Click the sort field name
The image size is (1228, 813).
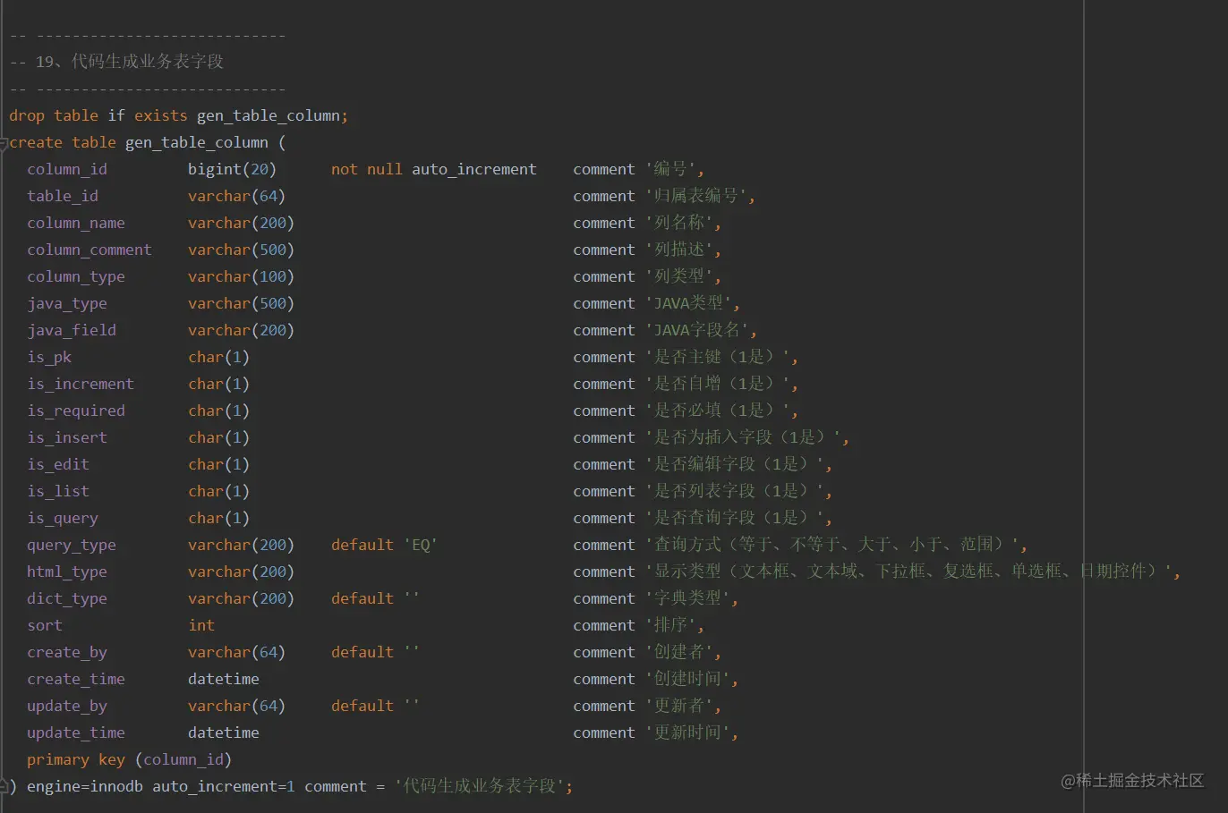(45, 626)
